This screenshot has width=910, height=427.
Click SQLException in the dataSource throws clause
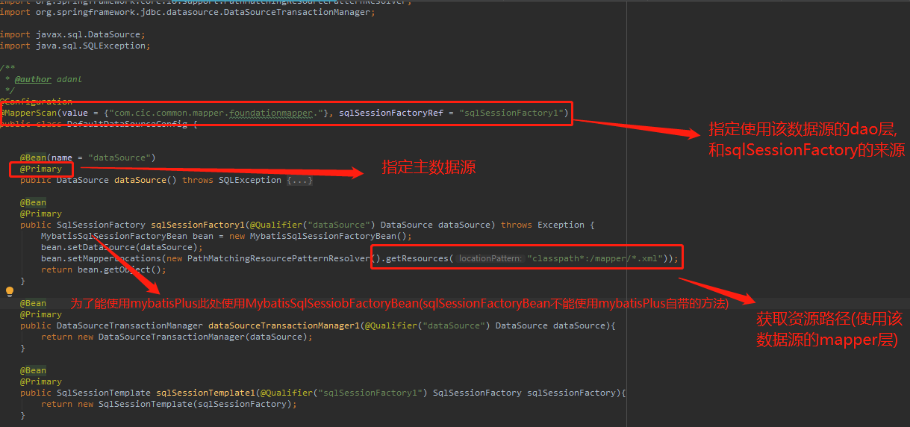coord(249,180)
